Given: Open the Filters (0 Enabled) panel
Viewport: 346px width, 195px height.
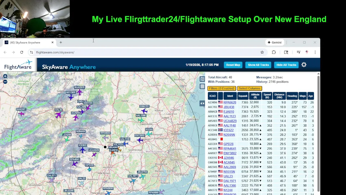Looking at the screenshot, I should pyautogui.click(x=222, y=88).
